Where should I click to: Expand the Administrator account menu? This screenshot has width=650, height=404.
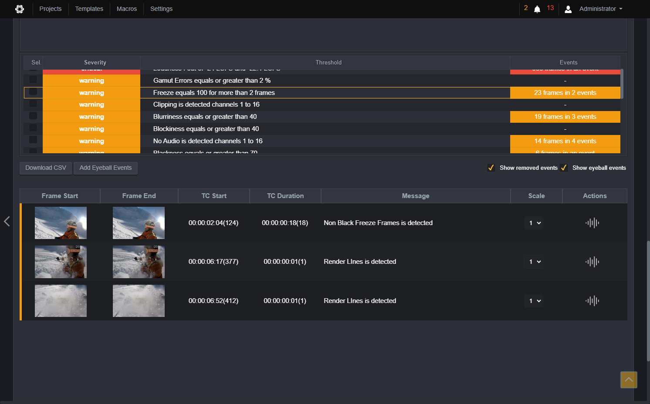pos(601,9)
